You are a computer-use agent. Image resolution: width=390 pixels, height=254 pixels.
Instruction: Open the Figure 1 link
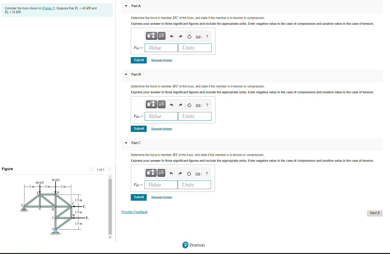[49, 8]
